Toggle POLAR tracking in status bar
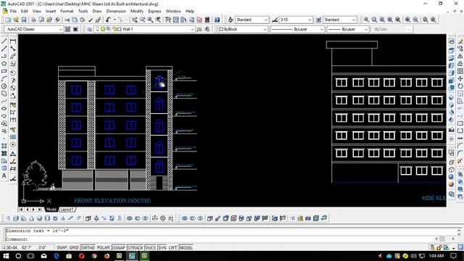 coord(103,248)
